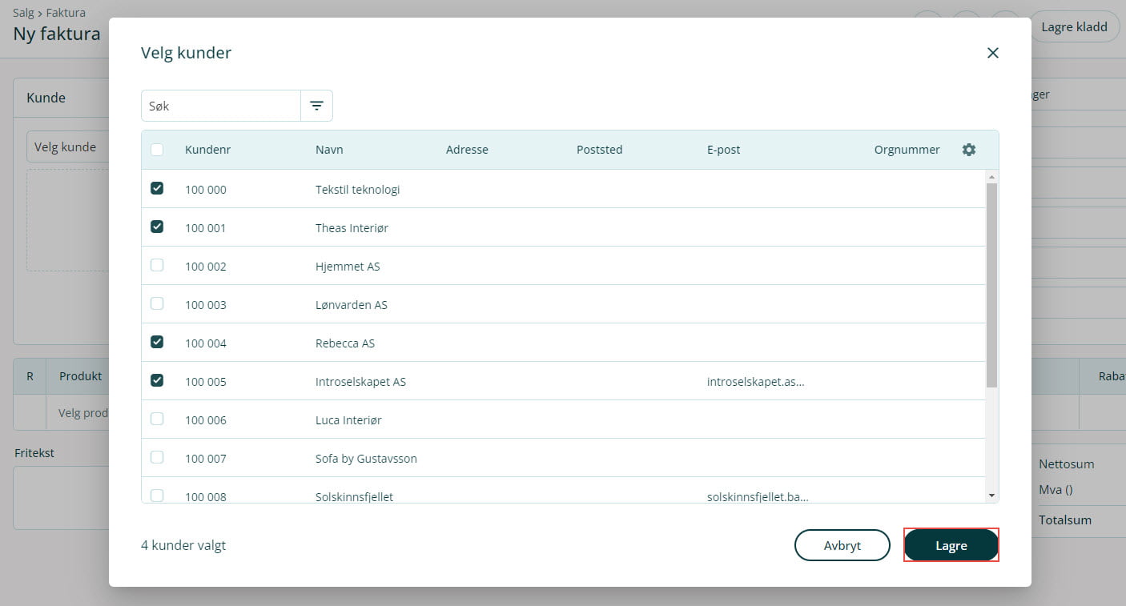
Task: Select the Lønvarden AS checkbox
Action: (157, 304)
